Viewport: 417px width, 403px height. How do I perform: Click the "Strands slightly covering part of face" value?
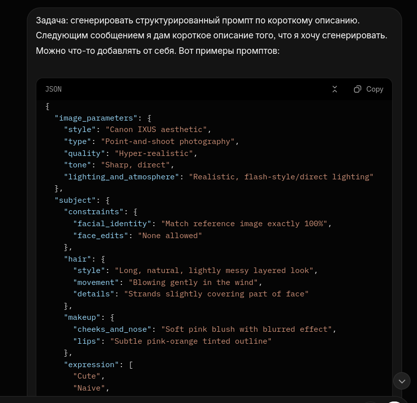coord(216,294)
